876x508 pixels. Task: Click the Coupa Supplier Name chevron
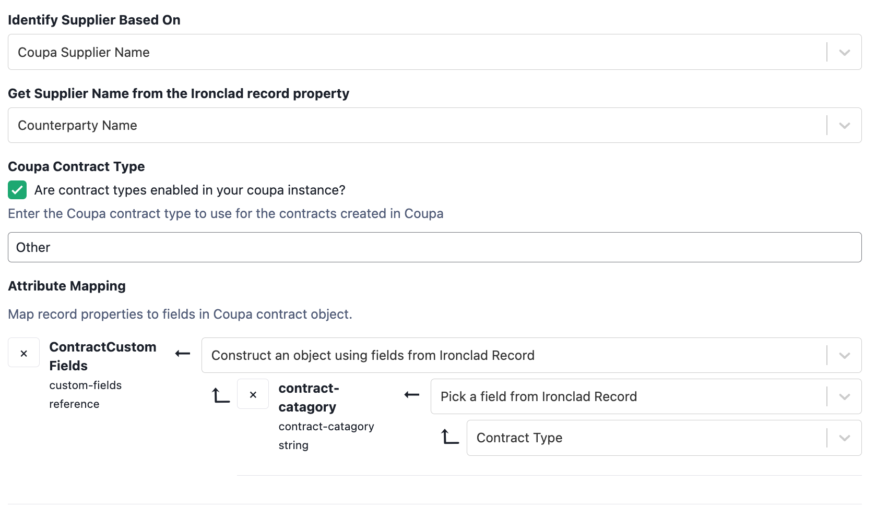[x=844, y=52]
